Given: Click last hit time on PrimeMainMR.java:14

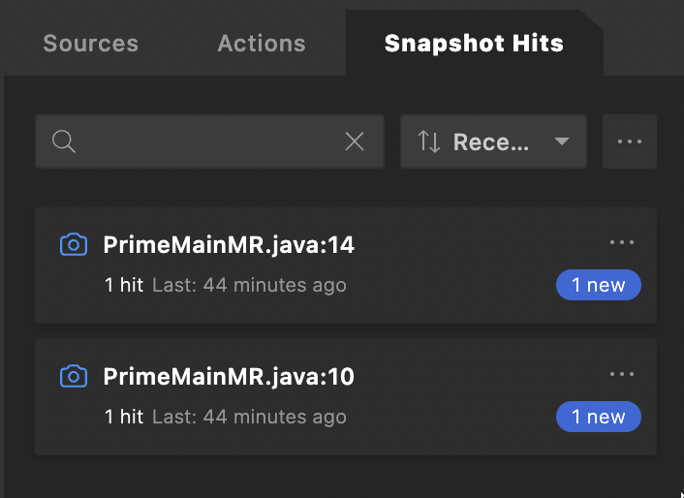Looking at the screenshot, I should coord(249,285).
